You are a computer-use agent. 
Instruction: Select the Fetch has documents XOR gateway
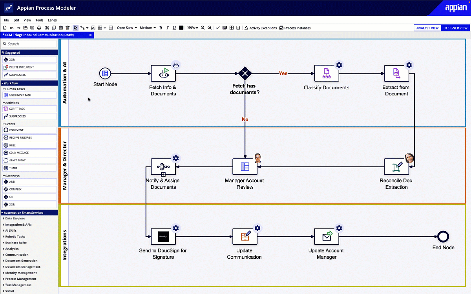pyautogui.click(x=245, y=73)
